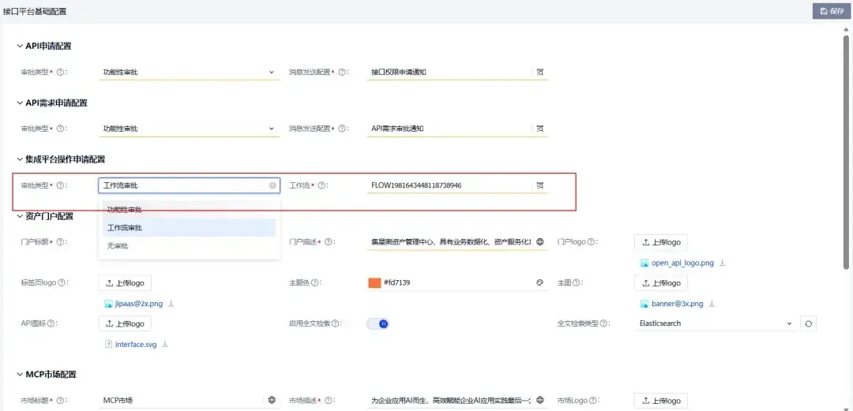The width and height of the screenshot is (853, 411).
Task: Collapse the 资产门户配置 section
Action: pos(20,216)
